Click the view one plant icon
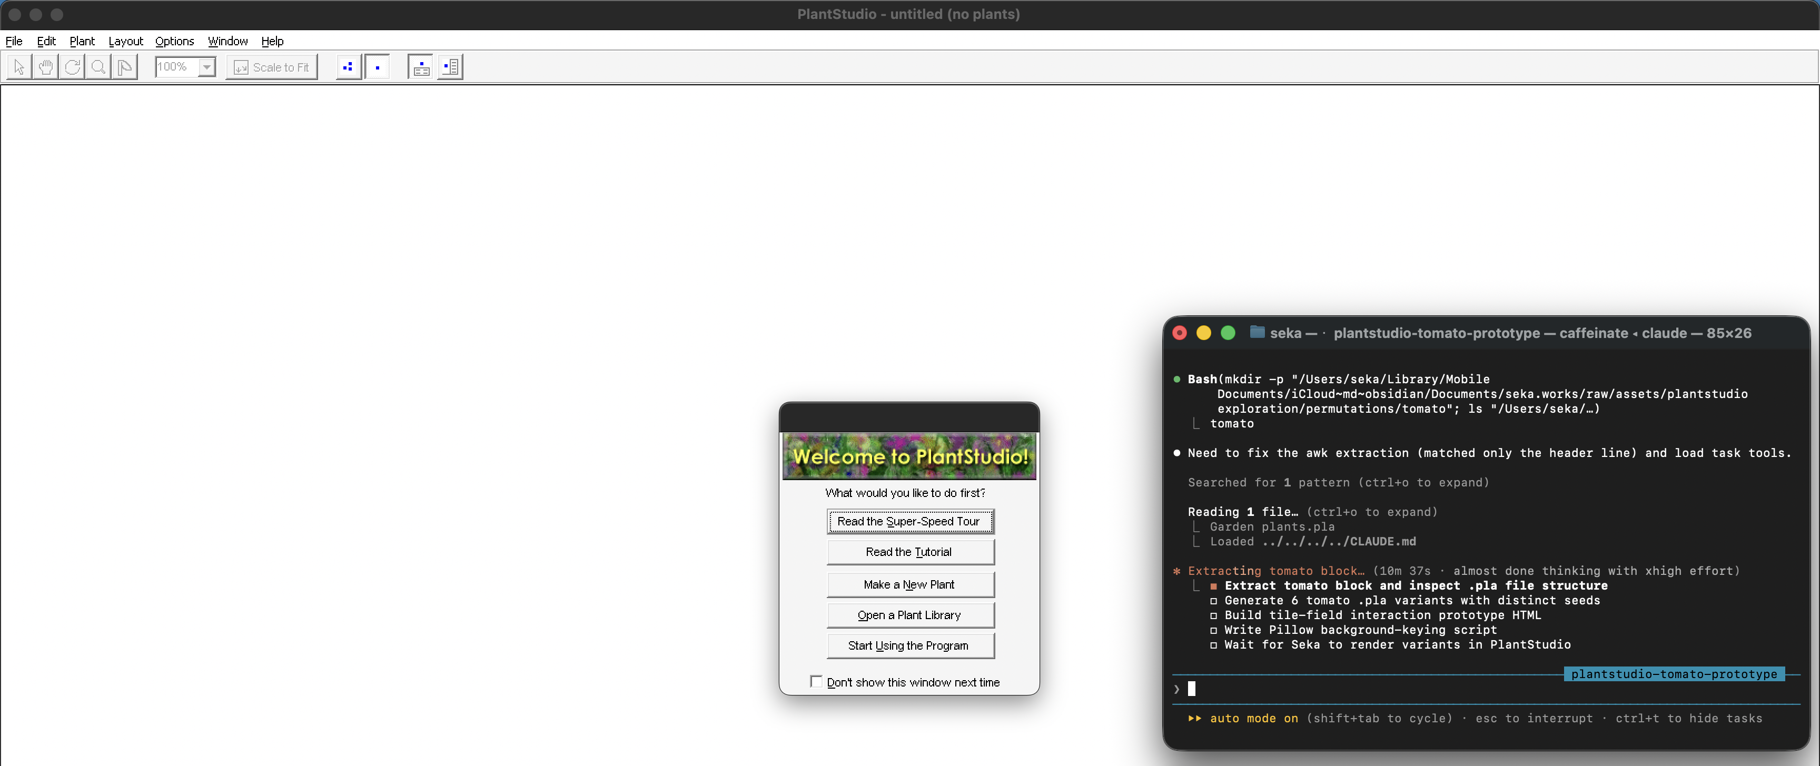 (377, 67)
